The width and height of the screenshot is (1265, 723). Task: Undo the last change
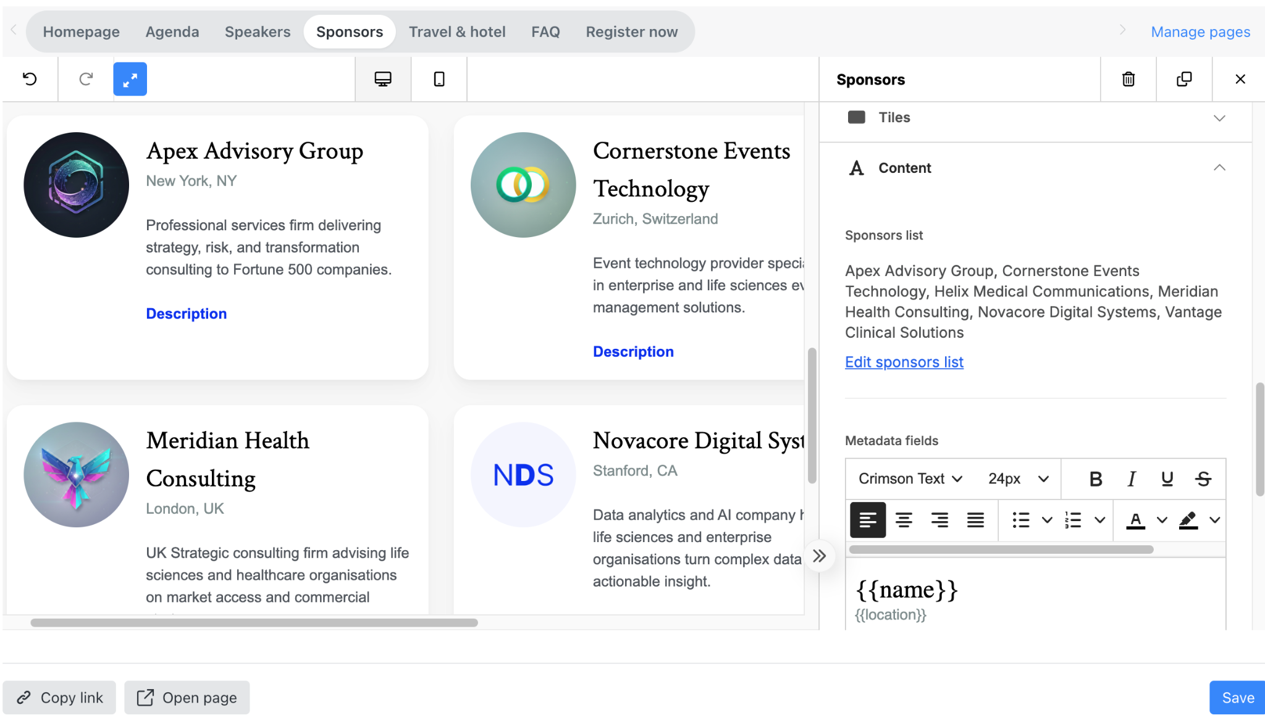tap(30, 79)
